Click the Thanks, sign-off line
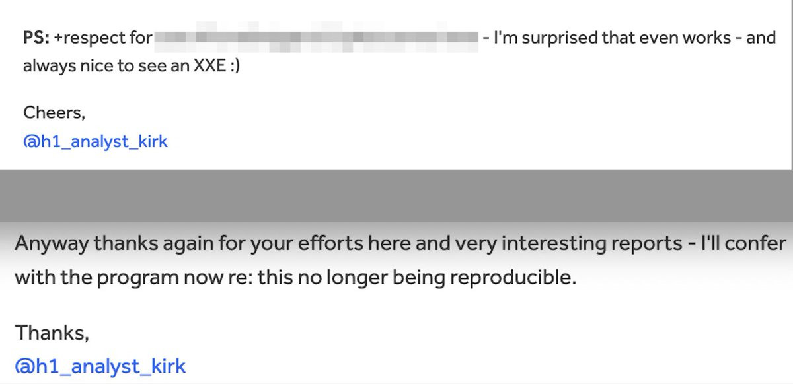The height and width of the screenshot is (384, 793). [x=52, y=333]
